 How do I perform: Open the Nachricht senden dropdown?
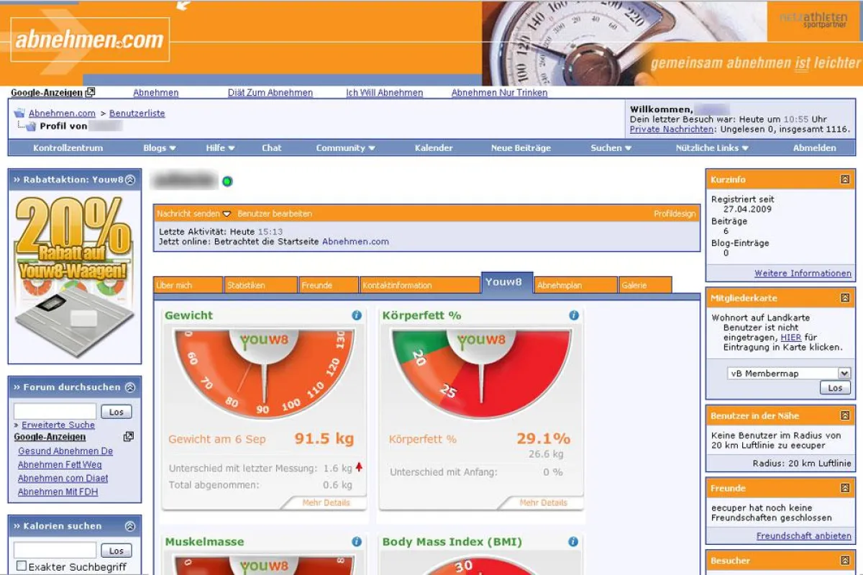pyautogui.click(x=194, y=214)
